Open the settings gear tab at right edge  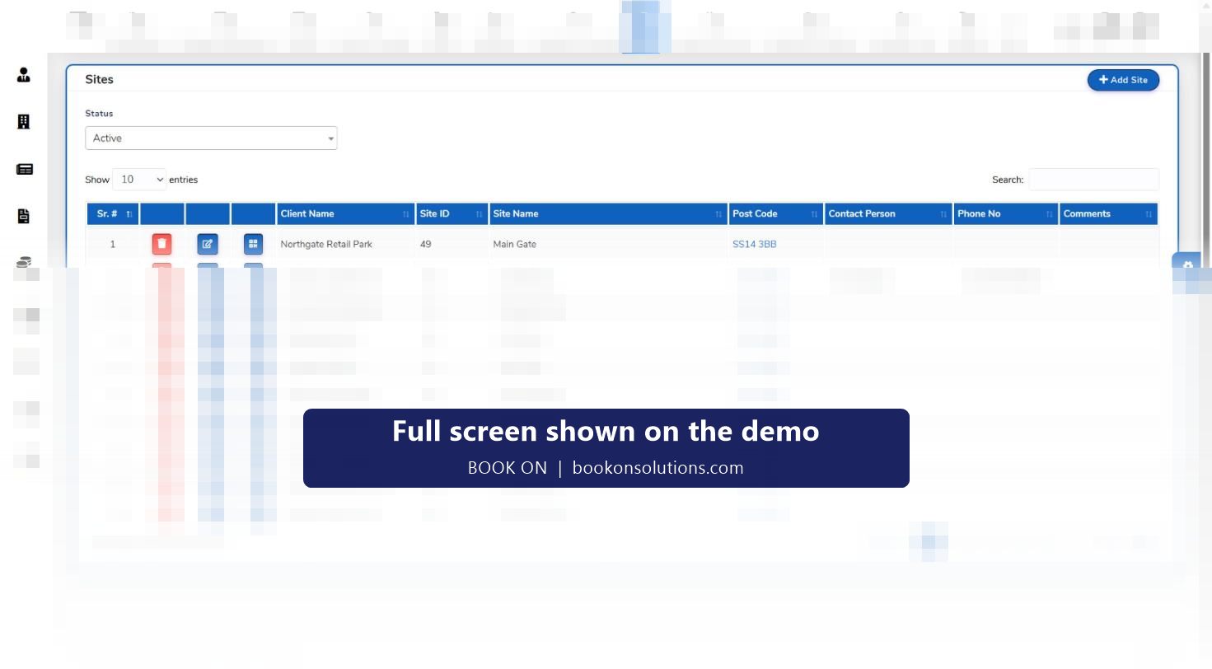[x=1187, y=264]
